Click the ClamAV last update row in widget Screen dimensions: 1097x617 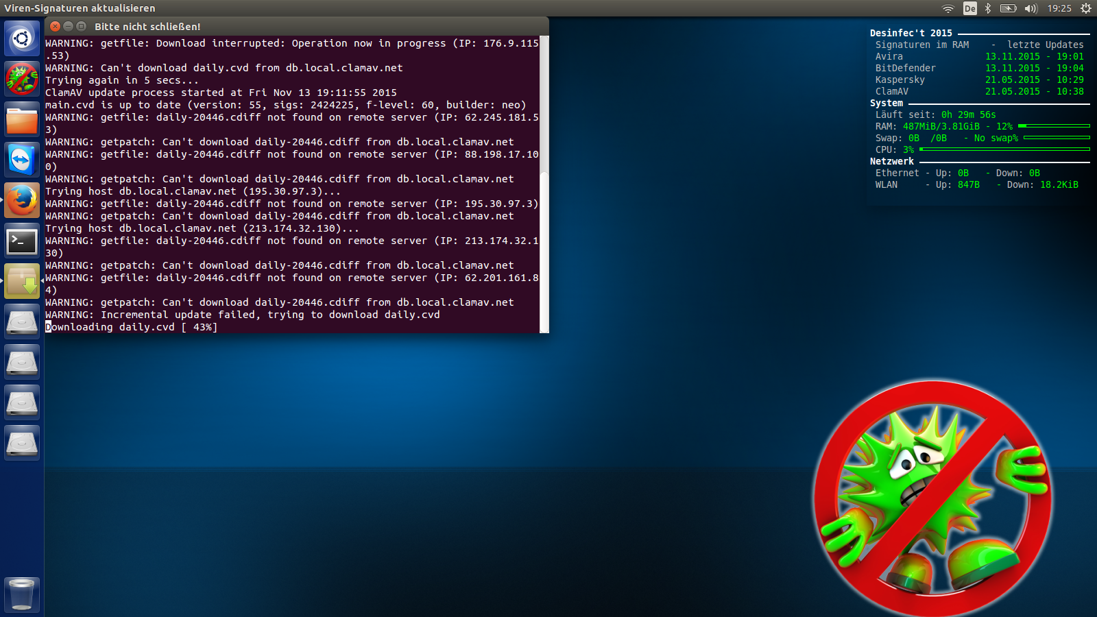click(x=980, y=91)
